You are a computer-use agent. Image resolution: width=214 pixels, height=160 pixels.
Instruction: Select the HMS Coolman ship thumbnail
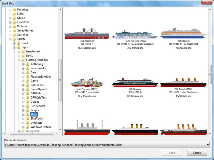coord(87,34)
